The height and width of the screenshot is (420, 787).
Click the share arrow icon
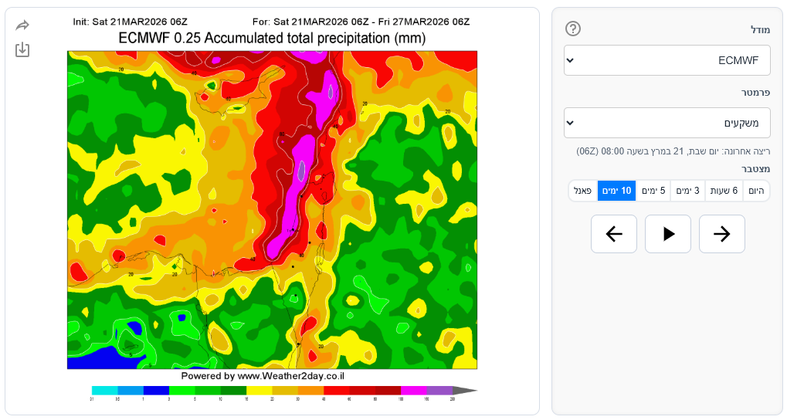[x=22, y=25]
